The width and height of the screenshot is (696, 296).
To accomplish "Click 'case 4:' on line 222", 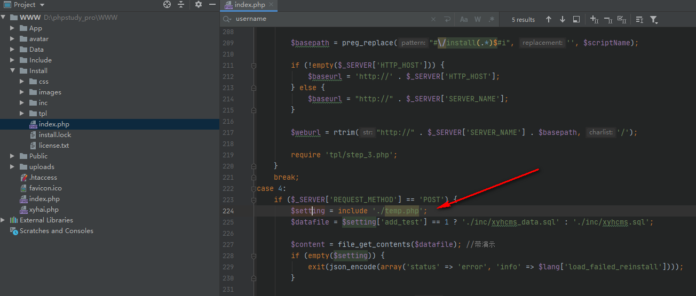I will click(x=272, y=188).
